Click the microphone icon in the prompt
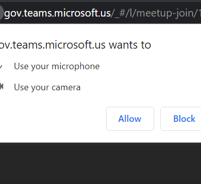Viewport: 201px width, 184px height. [x=1, y=66]
